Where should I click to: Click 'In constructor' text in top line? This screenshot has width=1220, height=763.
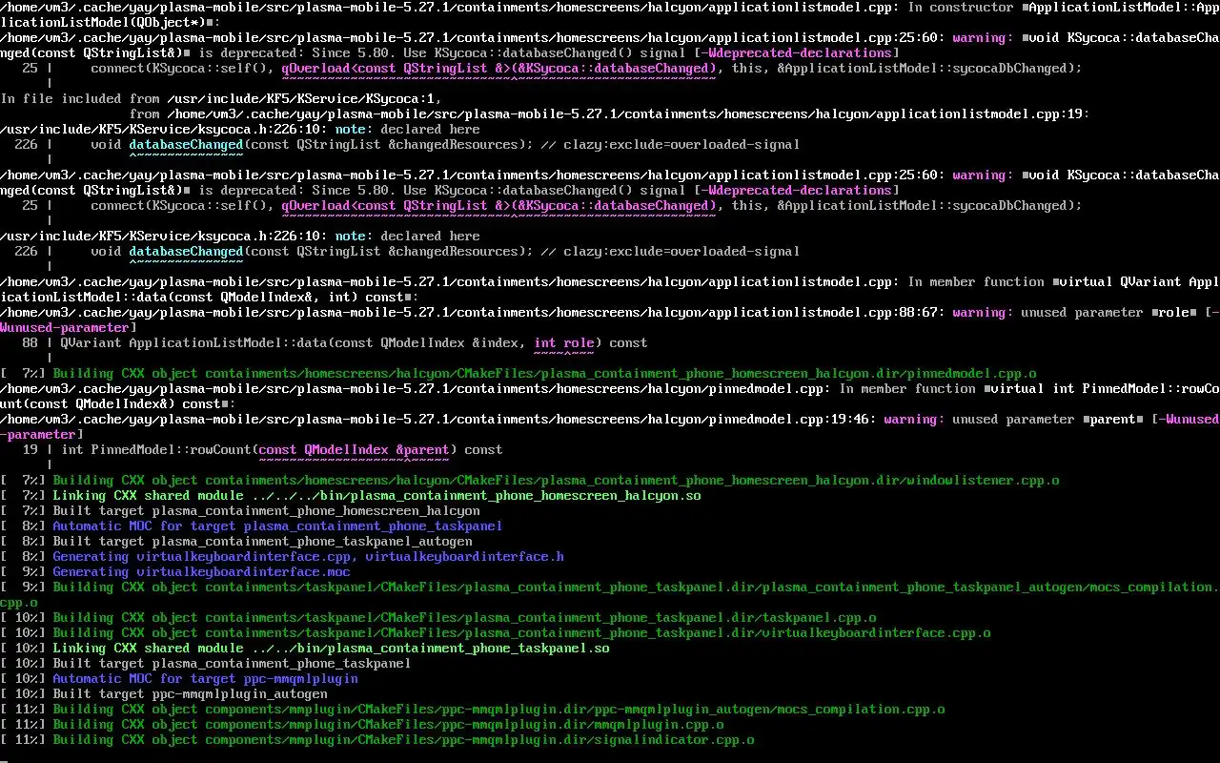[x=960, y=8]
